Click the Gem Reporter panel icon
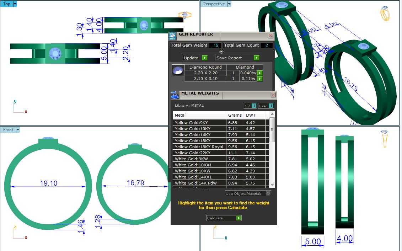Viewport: 402px width, 251px height. (x=173, y=36)
